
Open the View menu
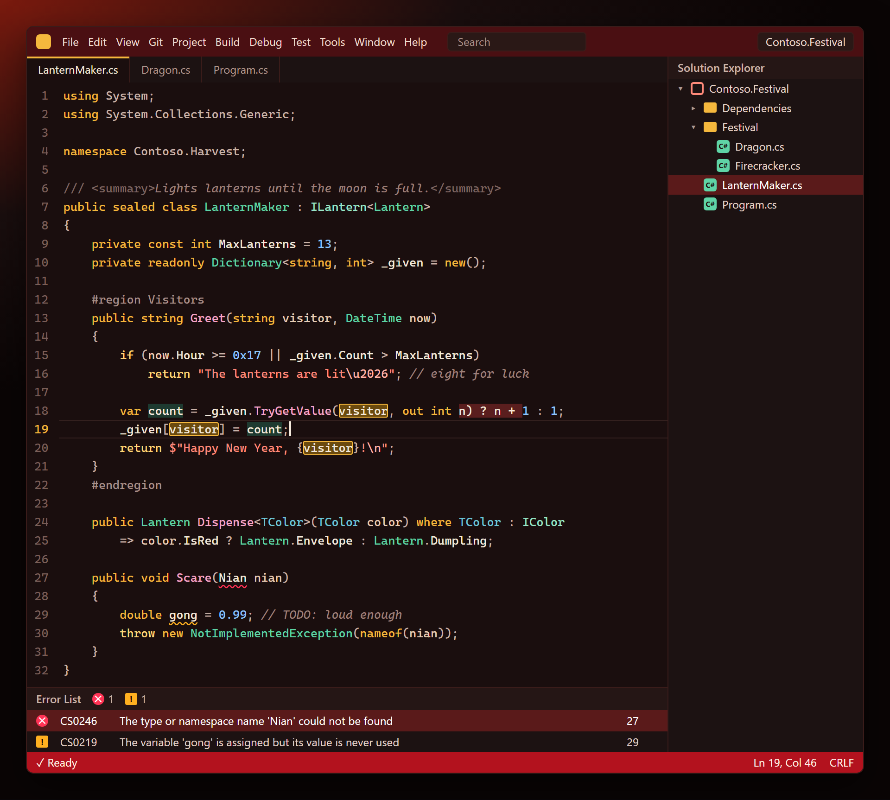tap(127, 42)
